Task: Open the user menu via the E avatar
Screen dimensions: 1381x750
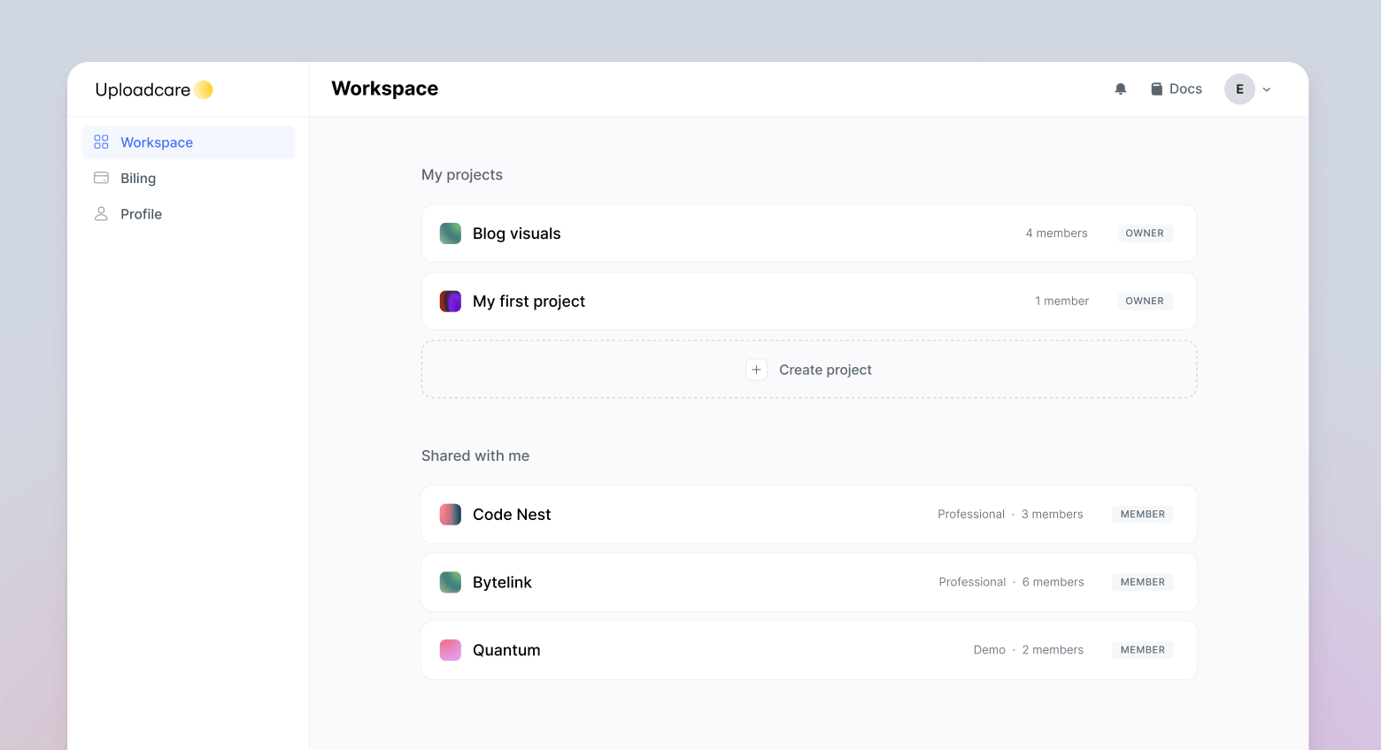Action: point(1239,88)
